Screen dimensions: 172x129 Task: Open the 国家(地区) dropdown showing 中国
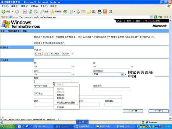[108, 74]
